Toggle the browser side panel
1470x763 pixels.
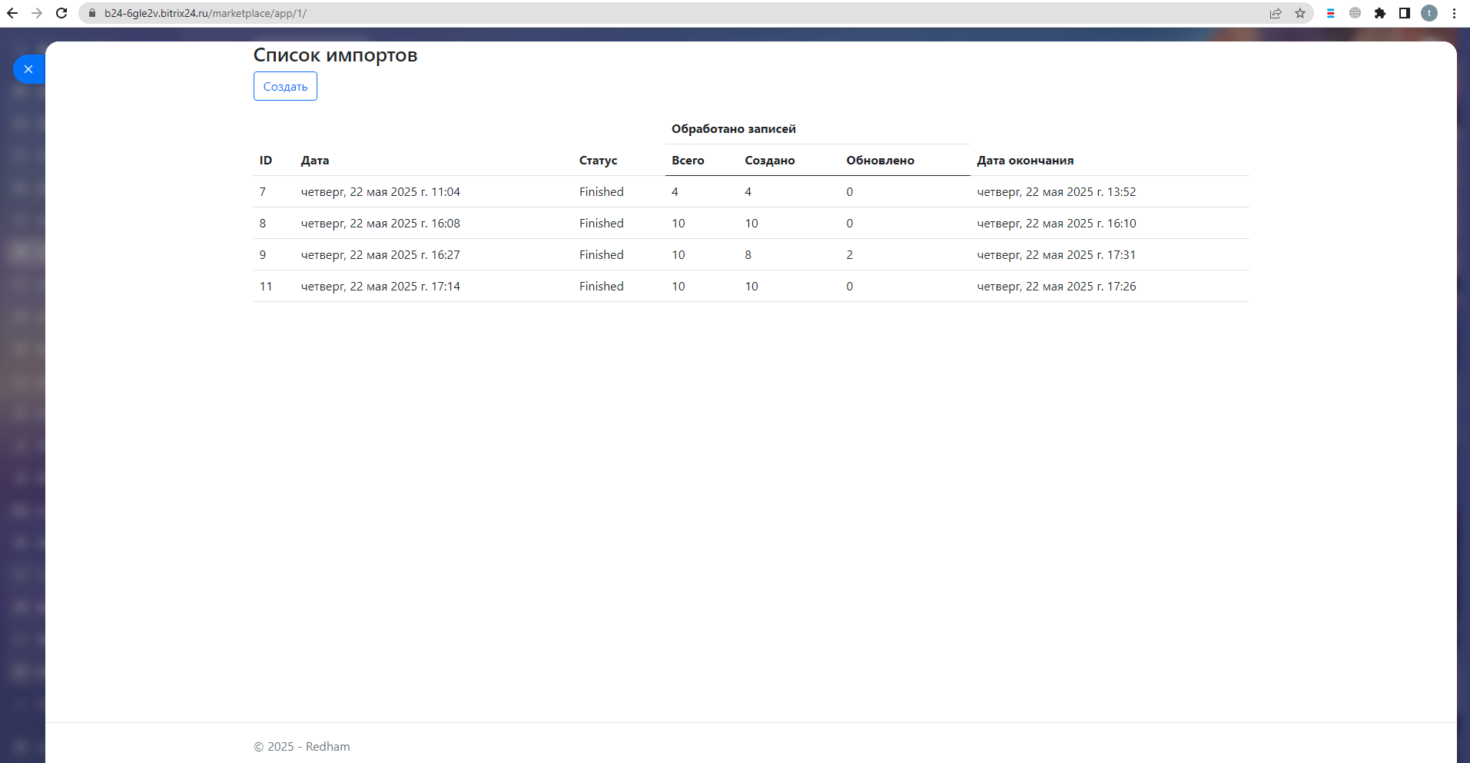pos(1405,13)
